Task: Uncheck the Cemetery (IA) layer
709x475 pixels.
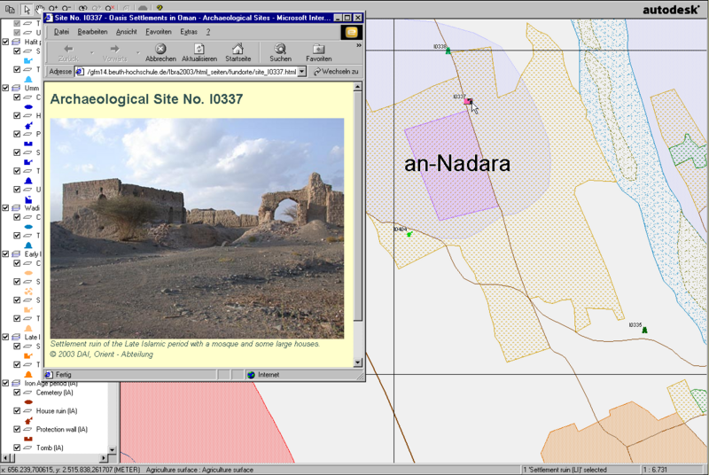Action: point(17,392)
